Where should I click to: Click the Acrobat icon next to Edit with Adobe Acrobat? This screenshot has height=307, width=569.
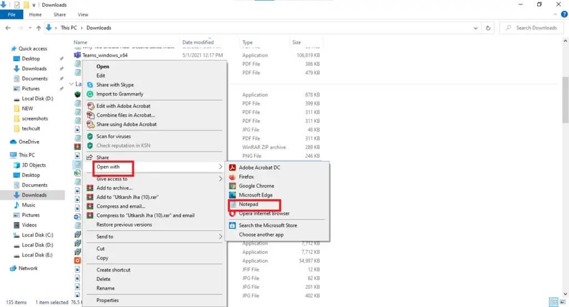(x=91, y=106)
